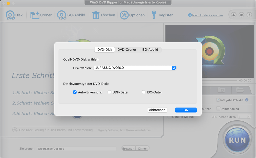Click the Zielordner path field
This screenshot has width=256, height=158.
[x=77, y=149]
